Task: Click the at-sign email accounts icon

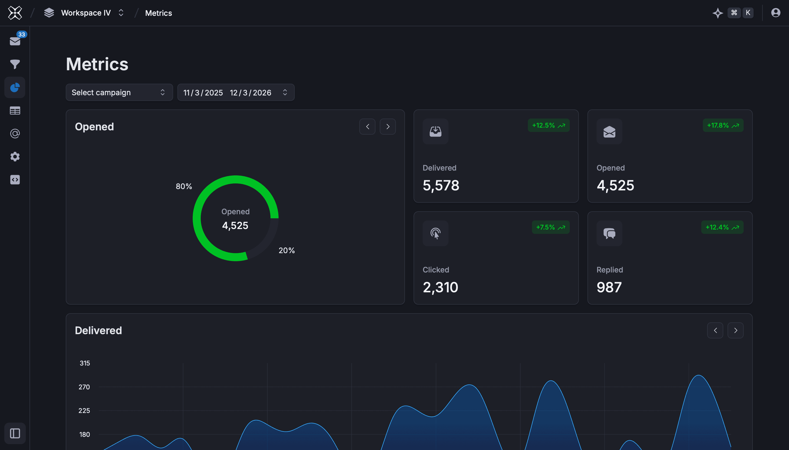Action: [x=15, y=134]
